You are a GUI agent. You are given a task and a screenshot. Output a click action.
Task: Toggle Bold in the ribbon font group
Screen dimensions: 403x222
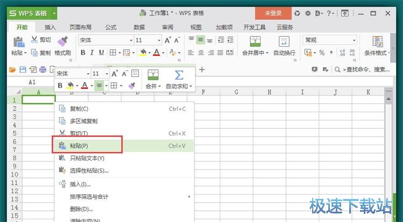coord(83,53)
